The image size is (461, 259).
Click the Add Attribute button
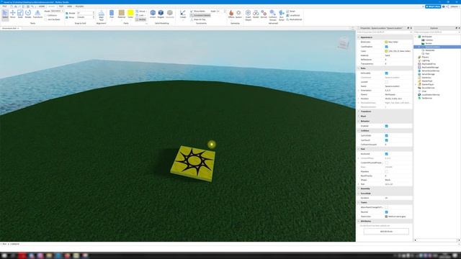(386, 232)
